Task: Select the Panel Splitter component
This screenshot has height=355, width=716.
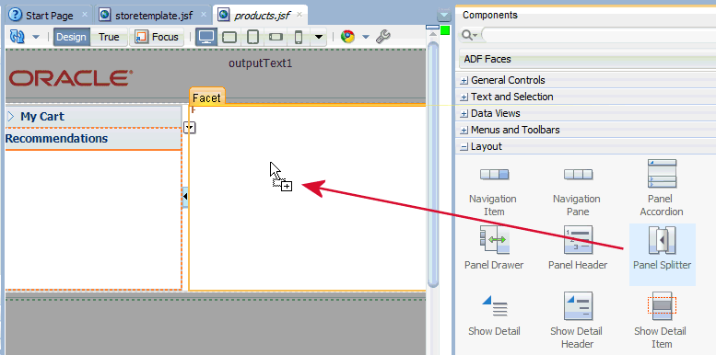Action: tap(663, 254)
